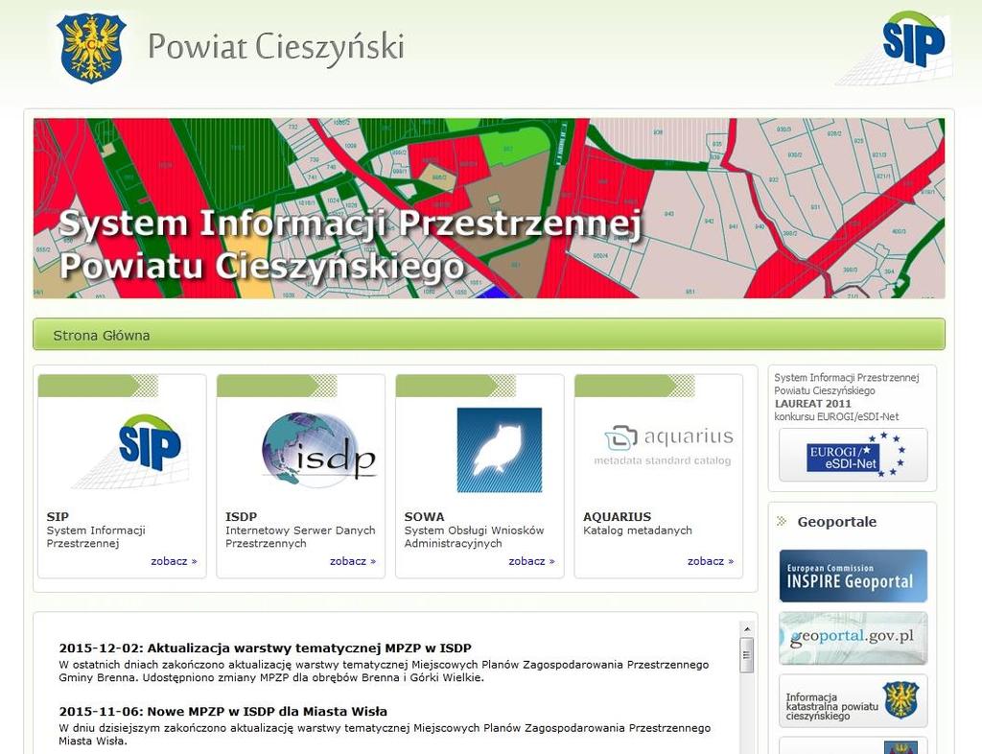Click the zobacz link under SOWA

pyautogui.click(x=531, y=561)
